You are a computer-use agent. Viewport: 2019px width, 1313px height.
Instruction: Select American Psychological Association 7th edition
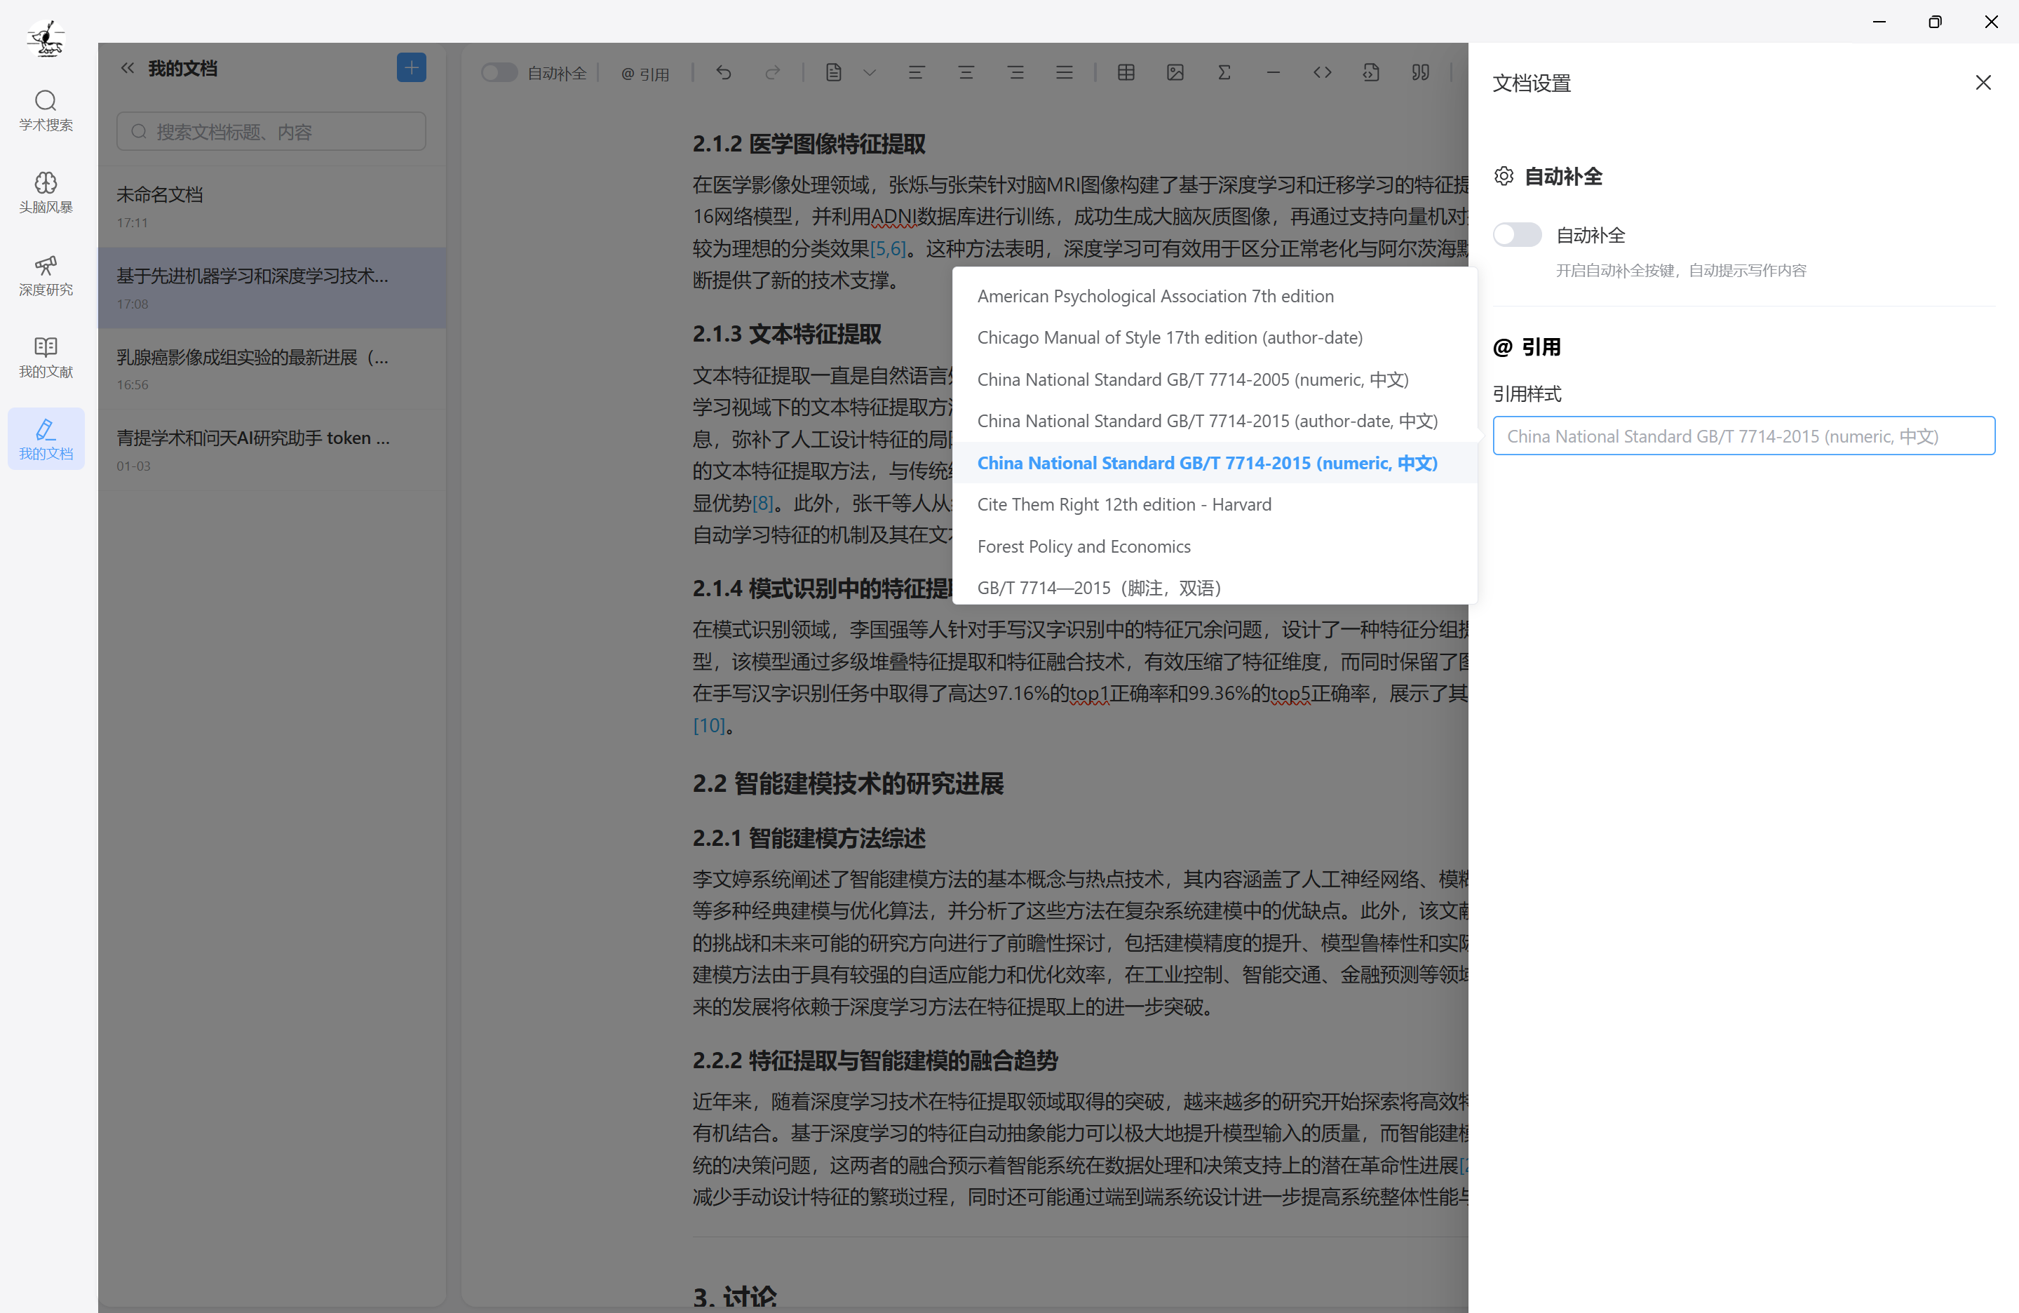(1154, 296)
